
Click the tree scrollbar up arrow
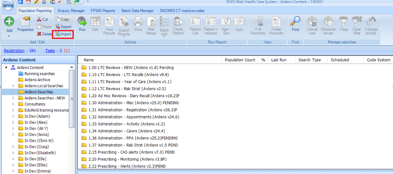click(72, 67)
